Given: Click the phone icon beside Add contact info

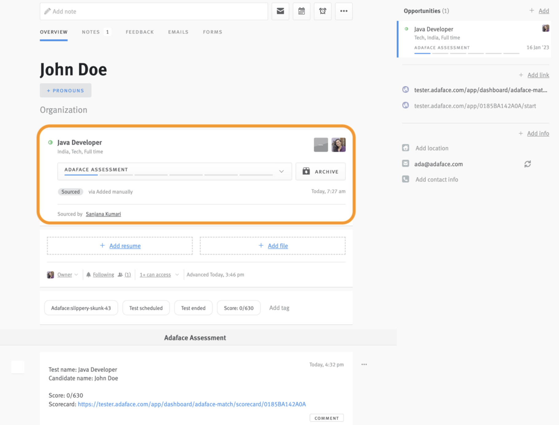Looking at the screenshot, I should [405, 179].
